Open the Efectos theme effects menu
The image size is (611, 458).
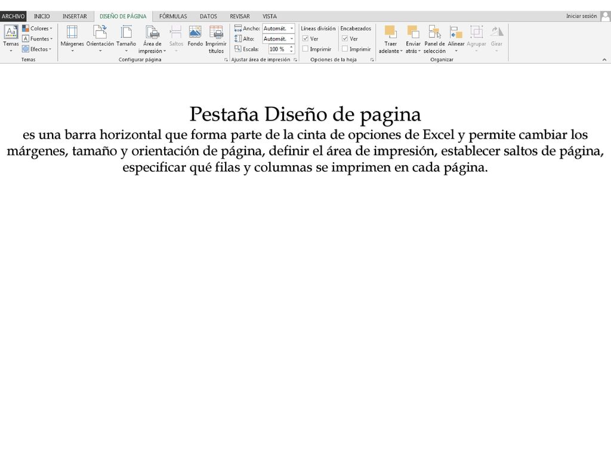tap(38, 49)
